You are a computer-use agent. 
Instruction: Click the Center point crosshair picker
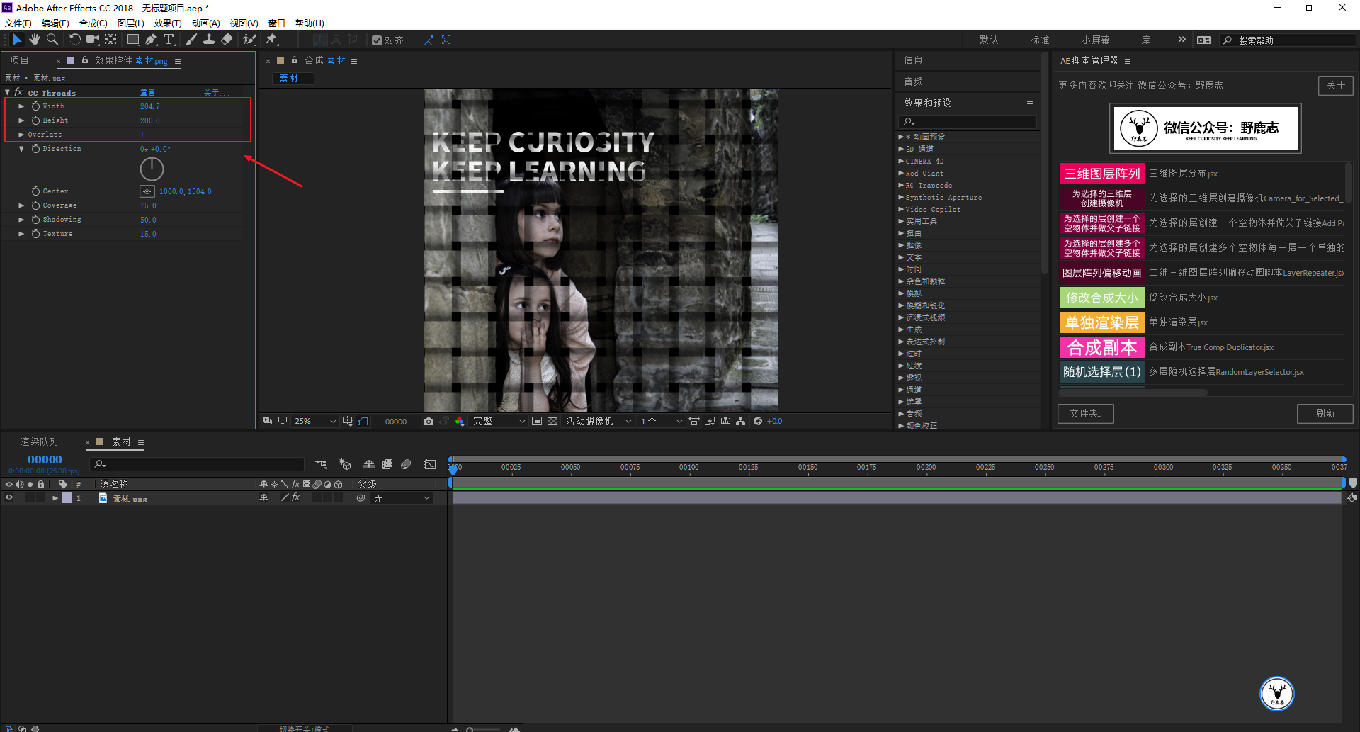point(147,191)
